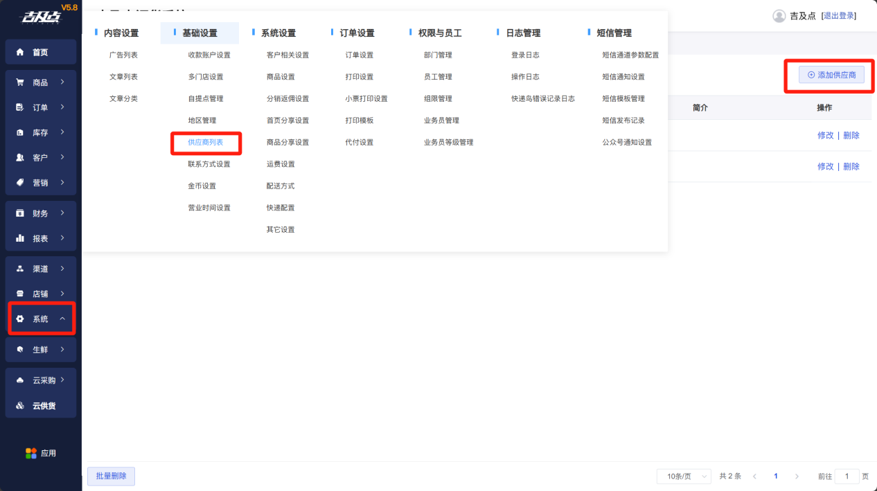Collapse the 系统 menu chevron
The image size is (877, 491).
click(x=62, y=319)
